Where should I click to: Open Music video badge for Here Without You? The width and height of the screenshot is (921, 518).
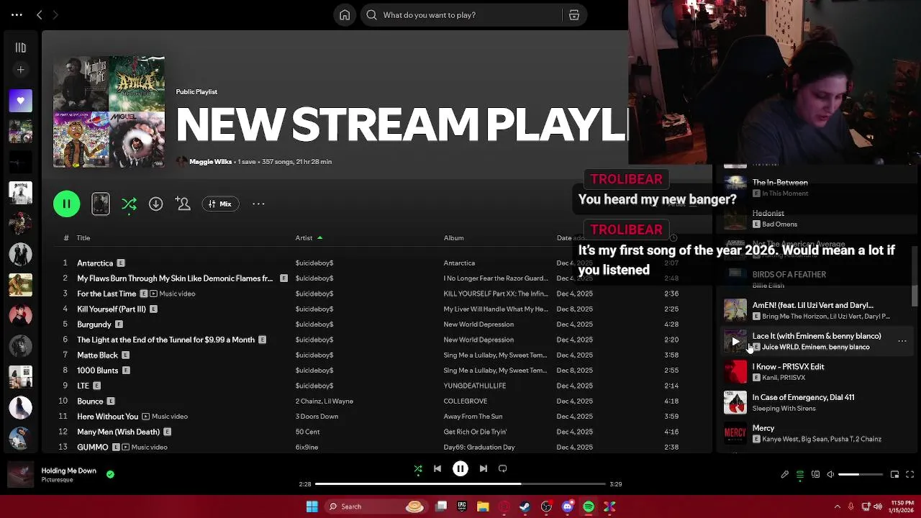(x=165, y=417)
